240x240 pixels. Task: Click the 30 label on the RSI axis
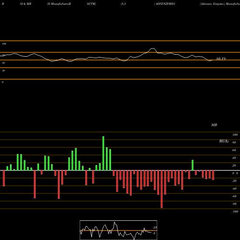click(x=3, y=71)
